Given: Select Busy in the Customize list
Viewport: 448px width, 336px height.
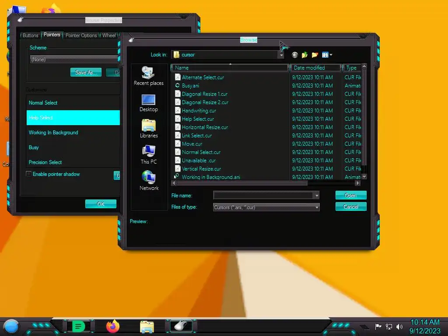Looking at the screenshot, I should (x=73, y=147).
